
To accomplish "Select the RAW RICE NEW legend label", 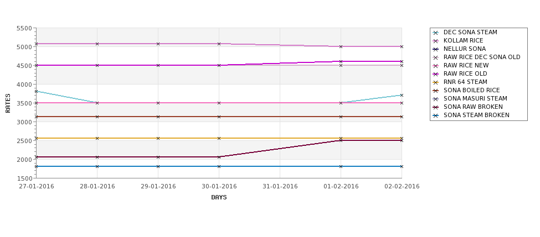I will coord(466,65).
